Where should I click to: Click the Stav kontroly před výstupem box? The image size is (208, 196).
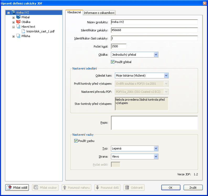coord(142,103)
